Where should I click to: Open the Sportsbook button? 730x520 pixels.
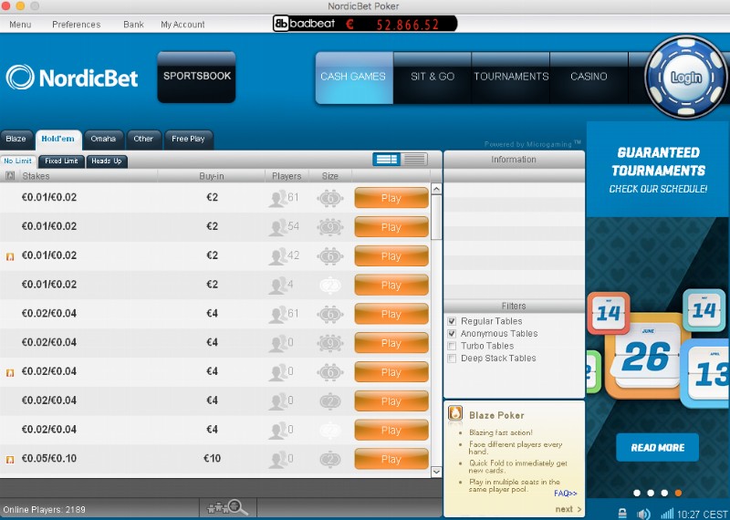[x=196, y=77]
